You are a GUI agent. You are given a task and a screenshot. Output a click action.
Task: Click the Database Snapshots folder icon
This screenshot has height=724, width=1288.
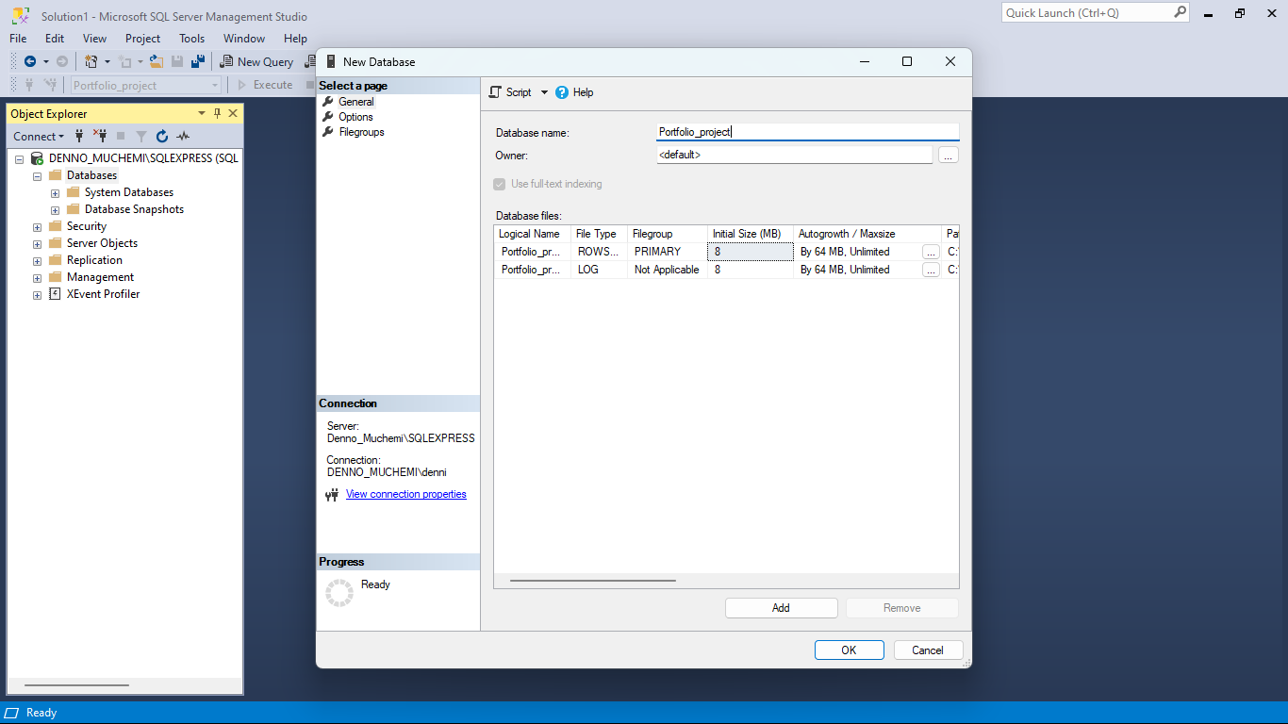(x=73, y=209)
